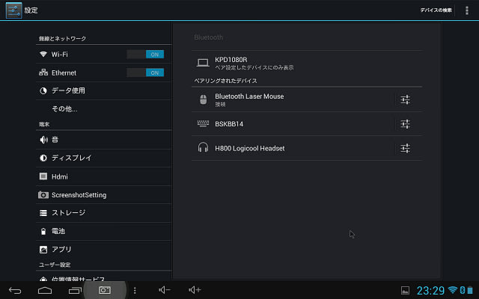Toggle the Wi-Fi ON switch
The image size is (479, 299).
(x=145, y=55)
